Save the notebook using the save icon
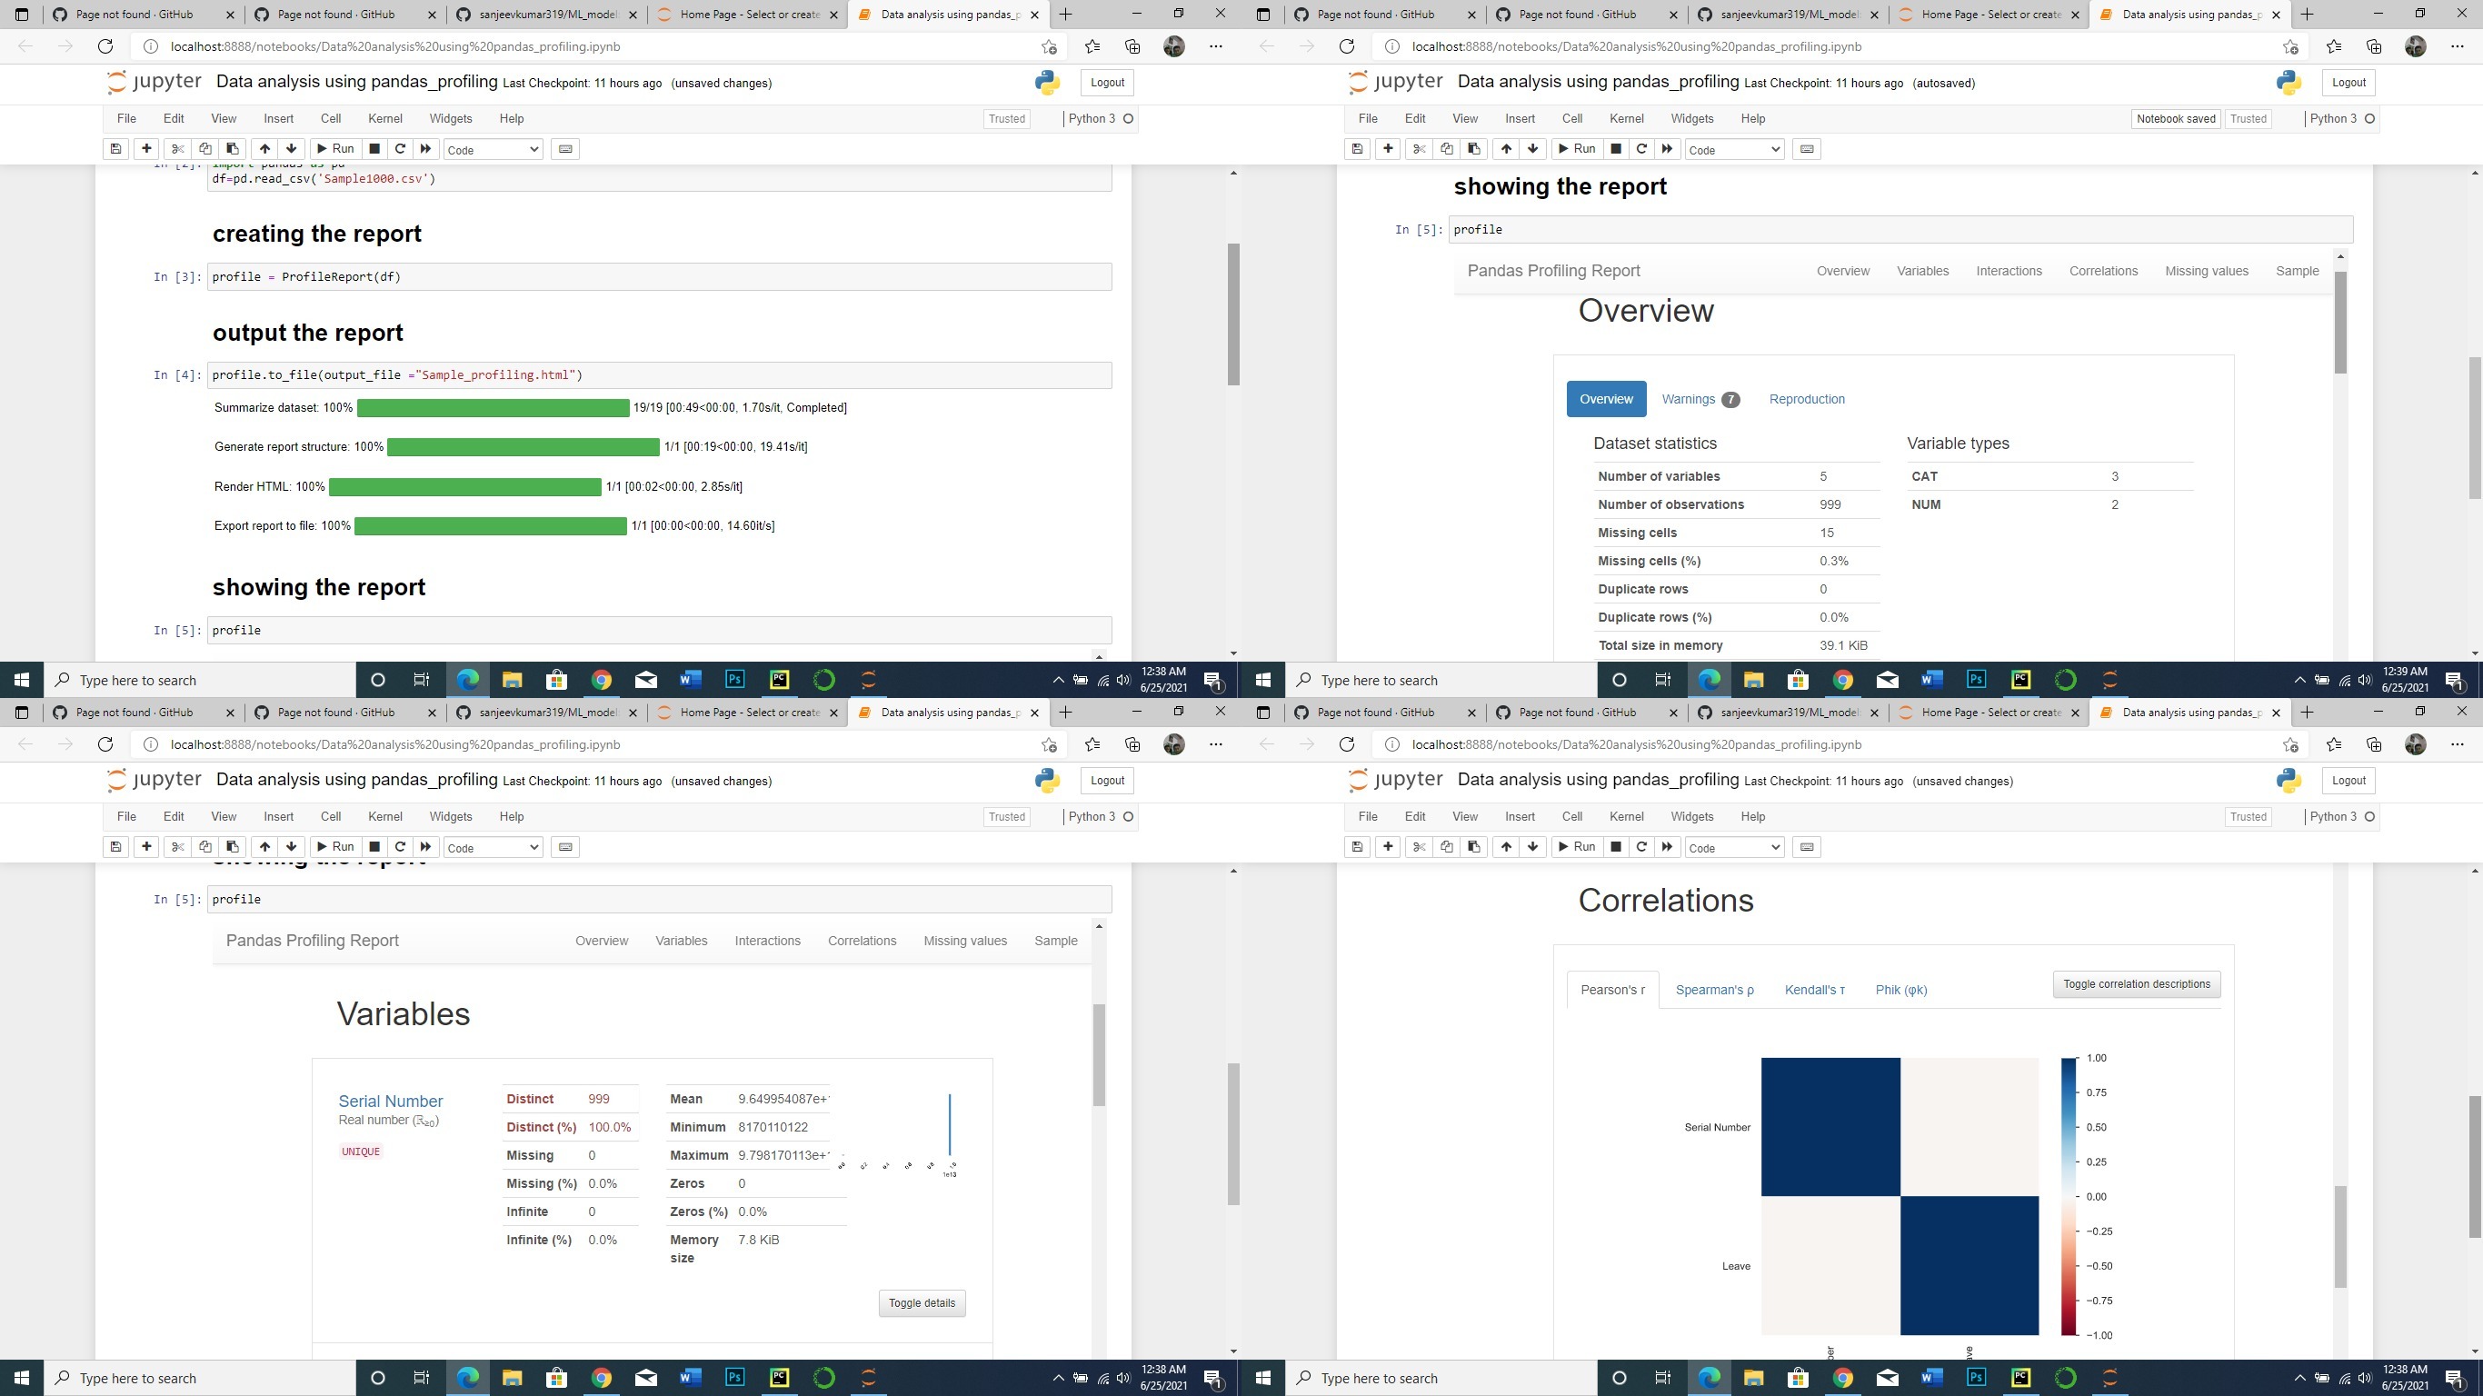The height and width of the screenshot is (1396, 2483). pyautogui.click(x=115, y=148)
